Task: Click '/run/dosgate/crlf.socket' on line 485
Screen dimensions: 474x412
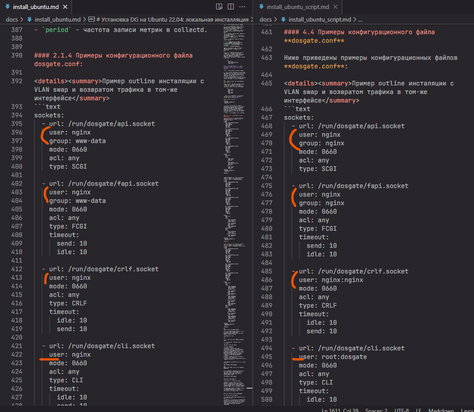Action: pyautogui.click(x=363, y=272)
